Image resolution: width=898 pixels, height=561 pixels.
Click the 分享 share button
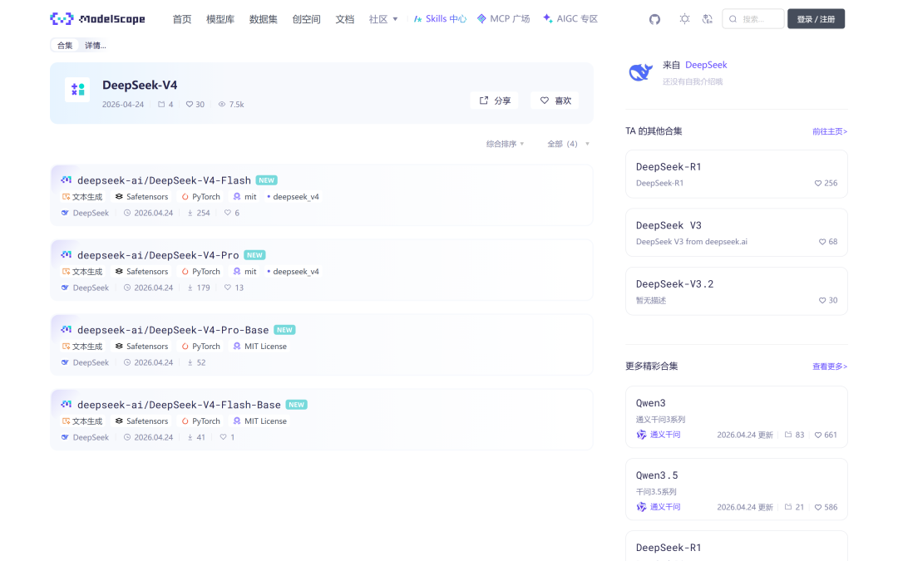click(495, 101)
